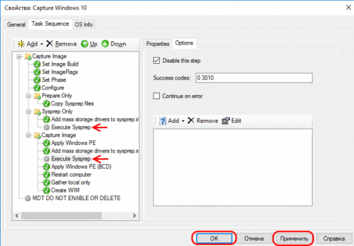Click the Применить button

294,238
